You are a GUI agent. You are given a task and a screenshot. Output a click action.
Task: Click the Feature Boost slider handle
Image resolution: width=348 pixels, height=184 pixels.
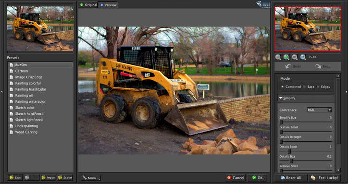pyautogui.click(x=281, y=132)
